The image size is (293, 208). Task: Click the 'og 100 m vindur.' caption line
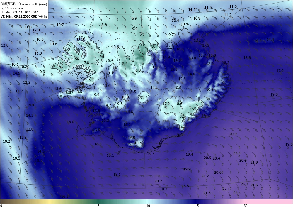[13, 8]
